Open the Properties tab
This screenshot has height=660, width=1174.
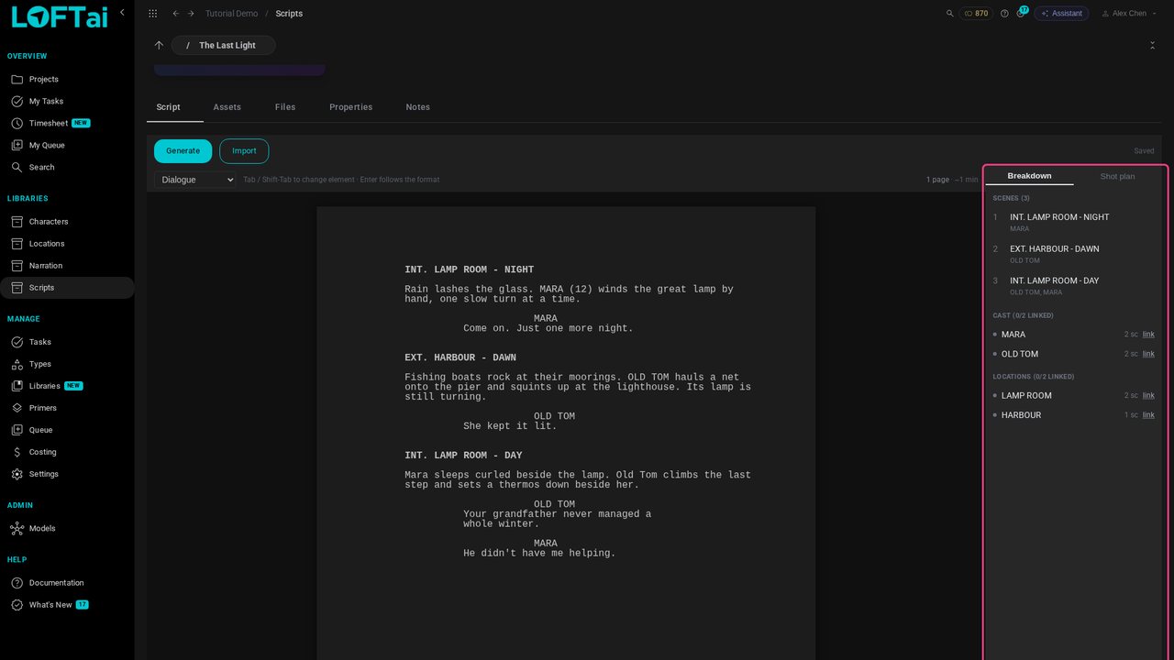point(351,107)
